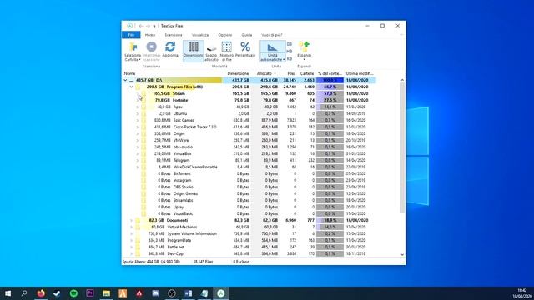Set size unit to KB

coord(290,59)
